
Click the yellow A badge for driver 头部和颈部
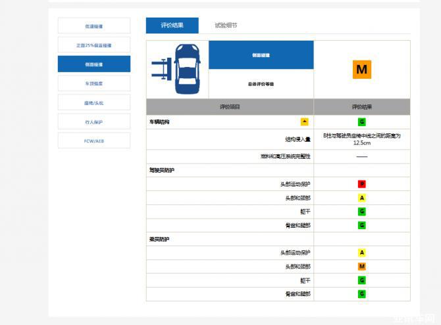(361, 198)
